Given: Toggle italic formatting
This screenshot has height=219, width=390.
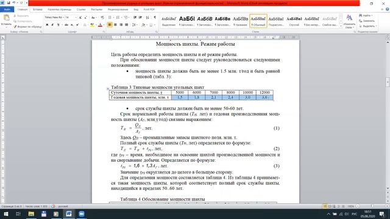Looking at the screenshot, I should coord(52,25).
